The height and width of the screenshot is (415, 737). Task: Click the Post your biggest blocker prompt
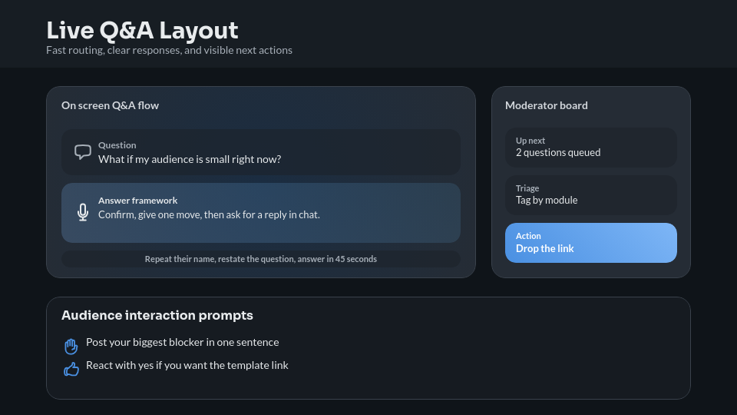pyautogui.click(x=182, y=342)
